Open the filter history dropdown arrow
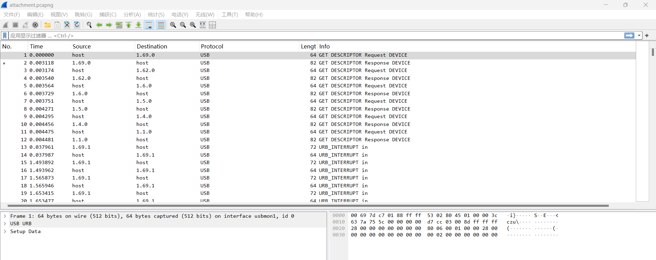The width and height of the screenshot is (656, 260). point(639,35)
